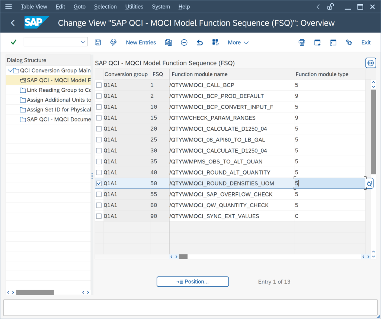Select Assign Additional Units tree item
The image size is (381, 319).
(x=58, y=100)
